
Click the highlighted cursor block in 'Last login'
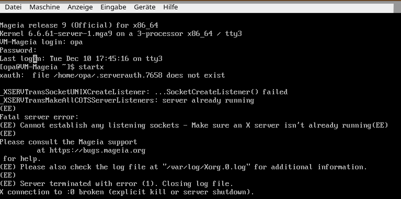click(x=35, y=58)
